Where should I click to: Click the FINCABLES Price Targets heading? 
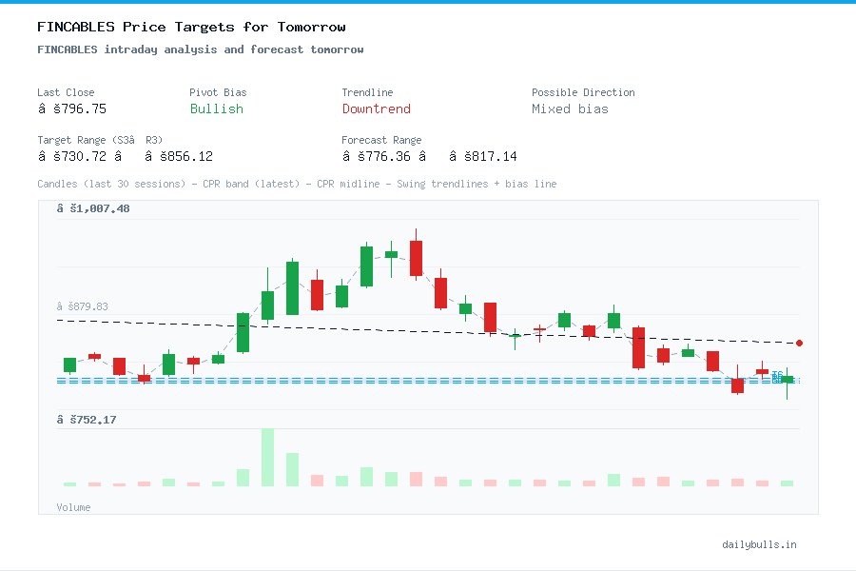pyautogui.click(x=190, y=27)
